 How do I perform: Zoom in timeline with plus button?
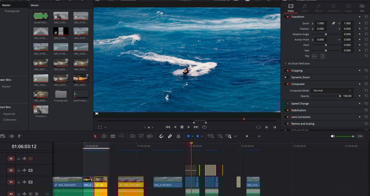pyautogui.click(x=259, y=136)
